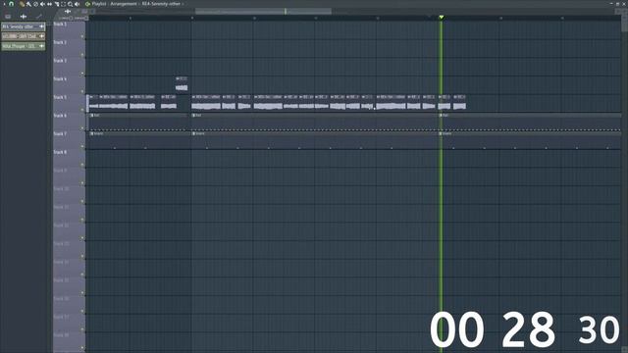The width and height of the screenshot is (628, 353).
Task: Select the Track 5 header label
Action: 60,97
